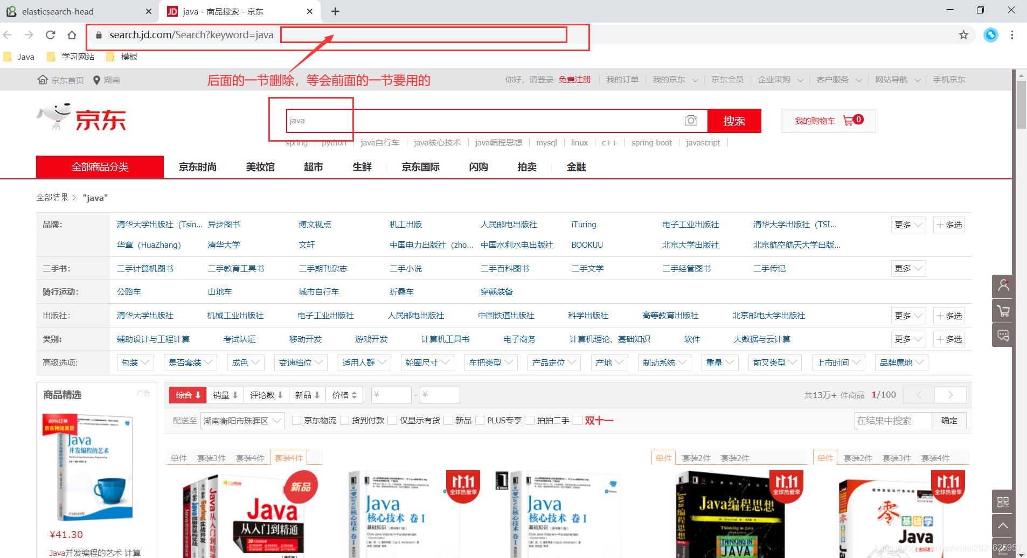Enable 多选 in the 品牌 row

coord(949,225)
